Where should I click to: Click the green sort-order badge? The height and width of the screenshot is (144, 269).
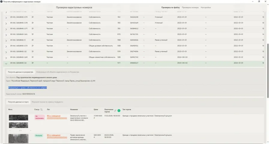pos(119,111)
